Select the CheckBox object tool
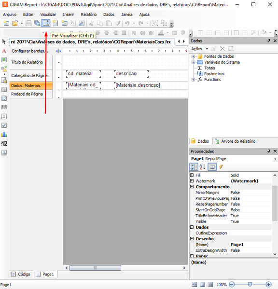This screenshot has width=278, height=289. tap(4, 125)
